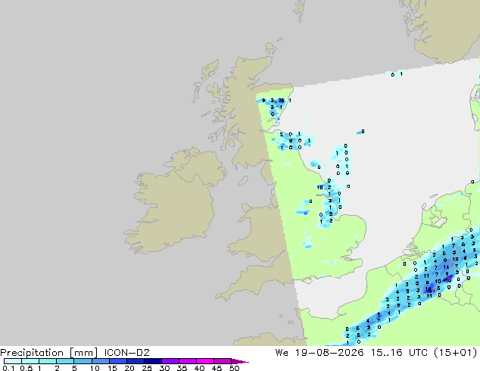This screenshot has height=371, width=480.
Task: Click the 10 mm value near the Yorkshire coast
Action: [319, 187]
